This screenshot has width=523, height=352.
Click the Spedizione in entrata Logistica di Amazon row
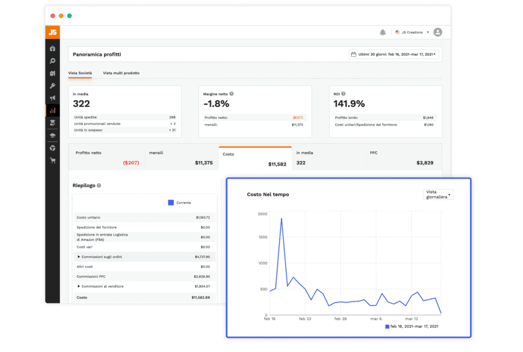click(145, 237)
